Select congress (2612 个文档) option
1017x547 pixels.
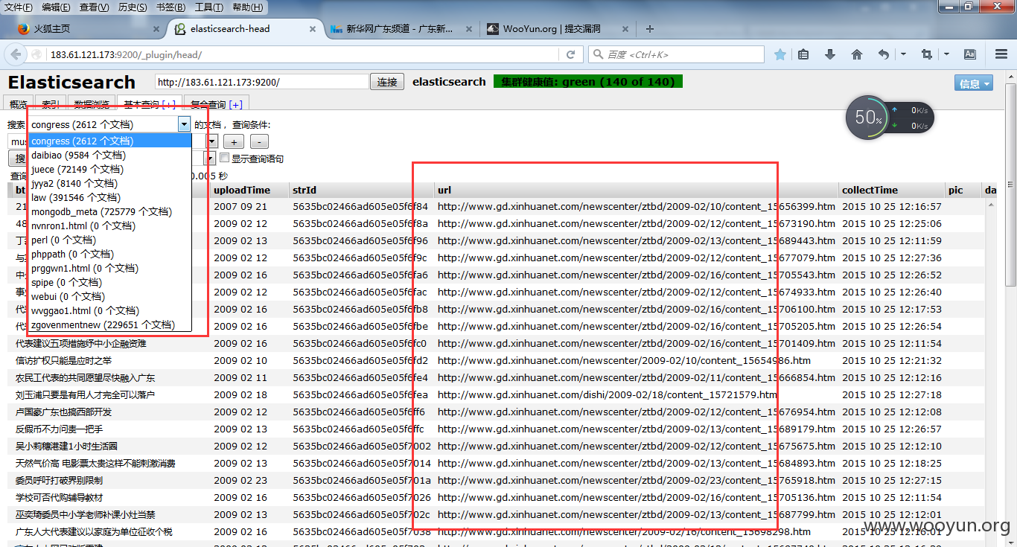click(109, 141)
